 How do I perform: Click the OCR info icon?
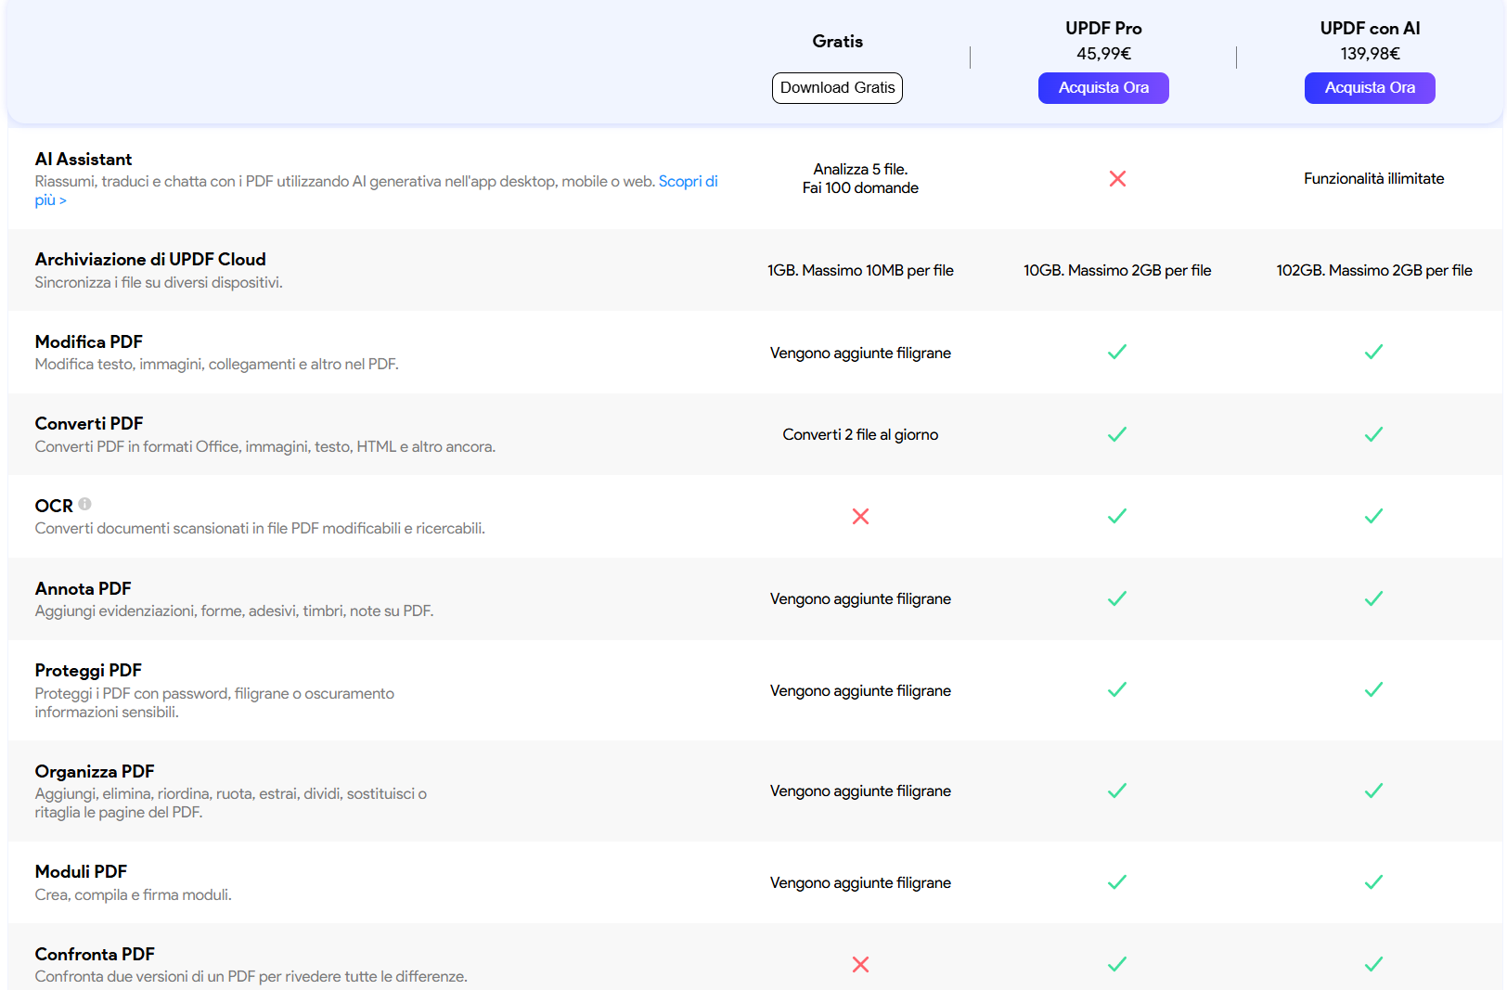(x=84, y=504)
